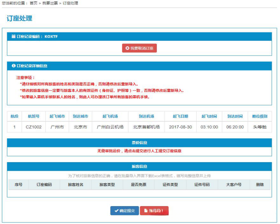Click the 到达机场 column header
The image size is (280, 224).
(x=147, y=116)
